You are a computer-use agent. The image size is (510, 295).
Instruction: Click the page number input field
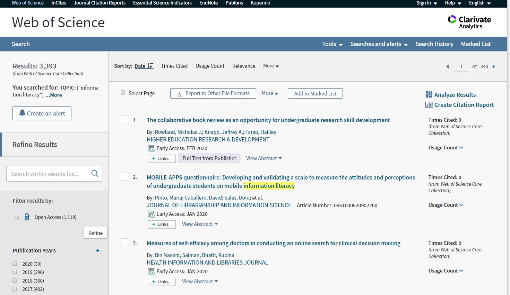click(x=461, y=66)
